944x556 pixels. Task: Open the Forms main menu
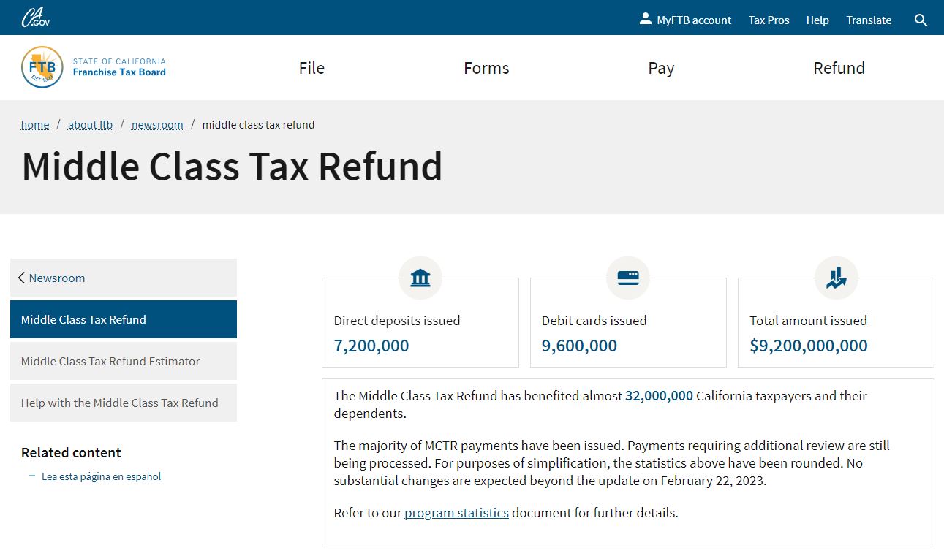click(486, 68)
